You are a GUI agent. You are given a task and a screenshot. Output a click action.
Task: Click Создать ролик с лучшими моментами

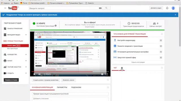pos(46,80)
